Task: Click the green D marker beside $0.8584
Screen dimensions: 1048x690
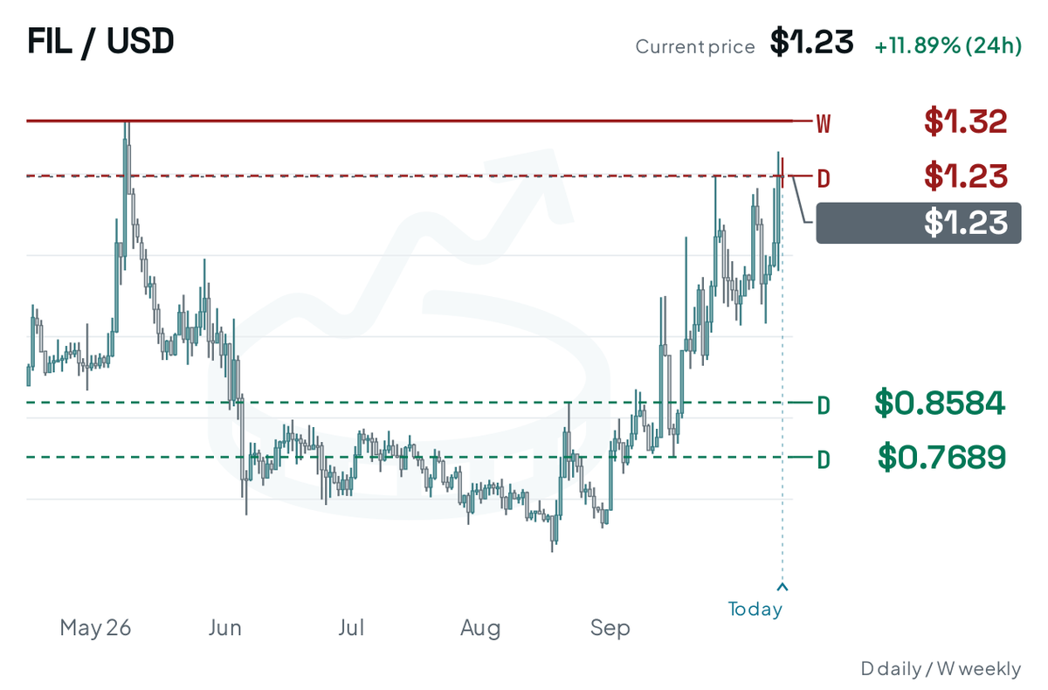Action: coord(823,406)
